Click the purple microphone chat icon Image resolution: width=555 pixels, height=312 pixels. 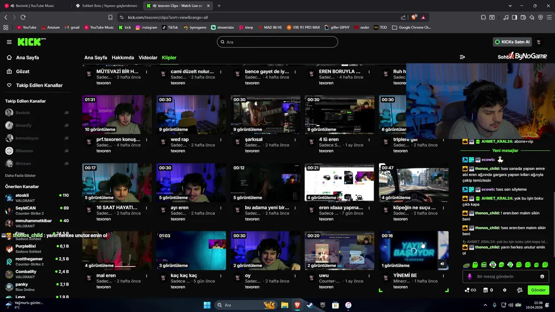click(470, 276)
